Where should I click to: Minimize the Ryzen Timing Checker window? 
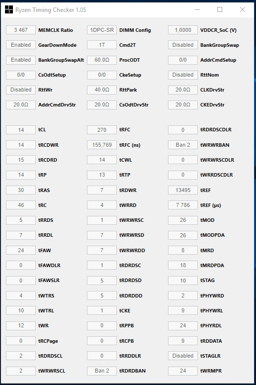(197, 9)
